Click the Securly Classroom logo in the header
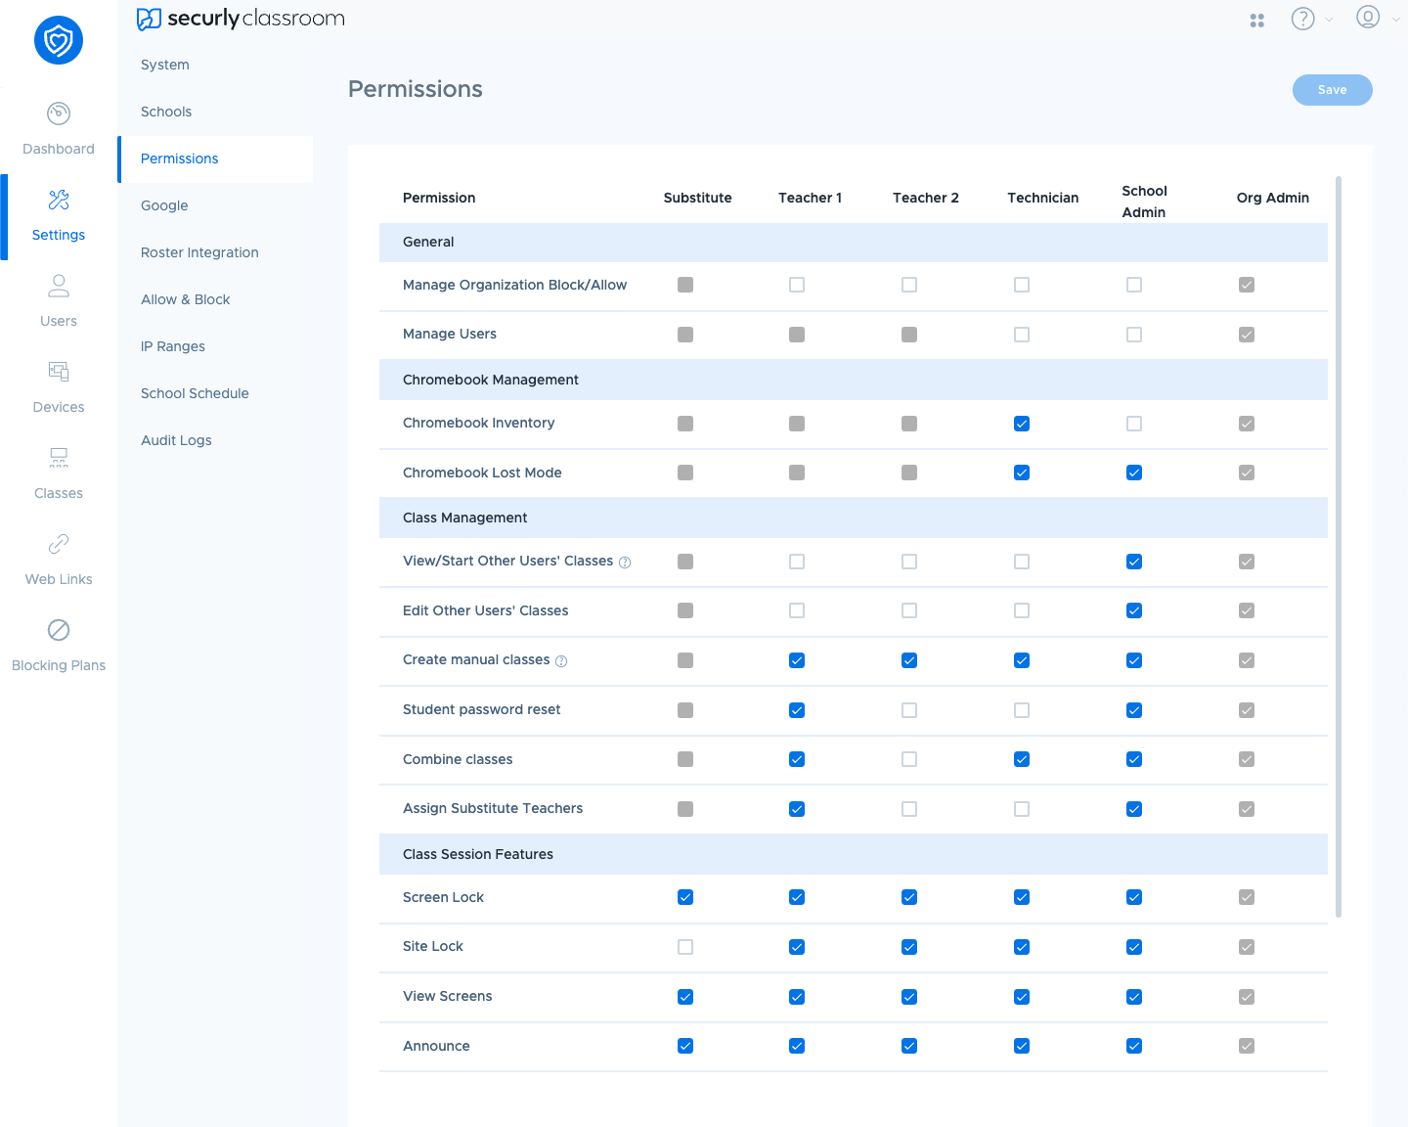Viewport: 1408px width, 1127px height. coord(241,19)
